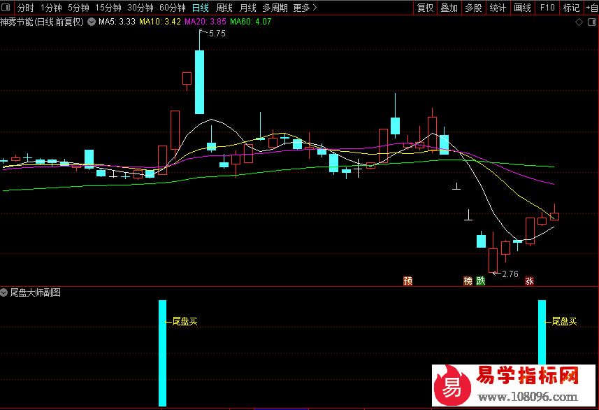Open the MA indicator dropdown circle icon
The height and width of the screenshot is (410, 599).
point(92,22)
